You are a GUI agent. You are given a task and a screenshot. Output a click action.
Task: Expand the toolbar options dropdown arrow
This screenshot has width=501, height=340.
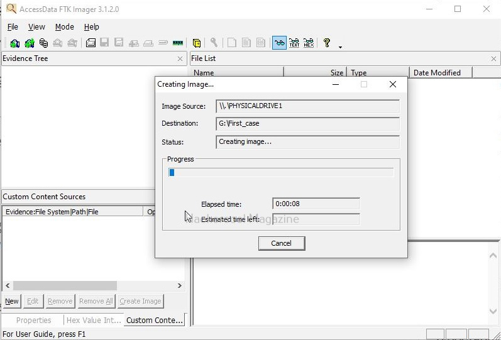[340, 47]
